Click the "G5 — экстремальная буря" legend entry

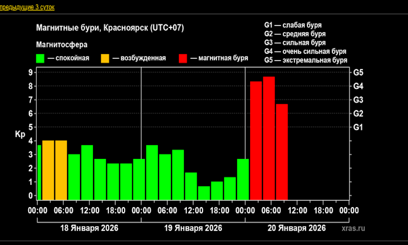pos(306,60)
